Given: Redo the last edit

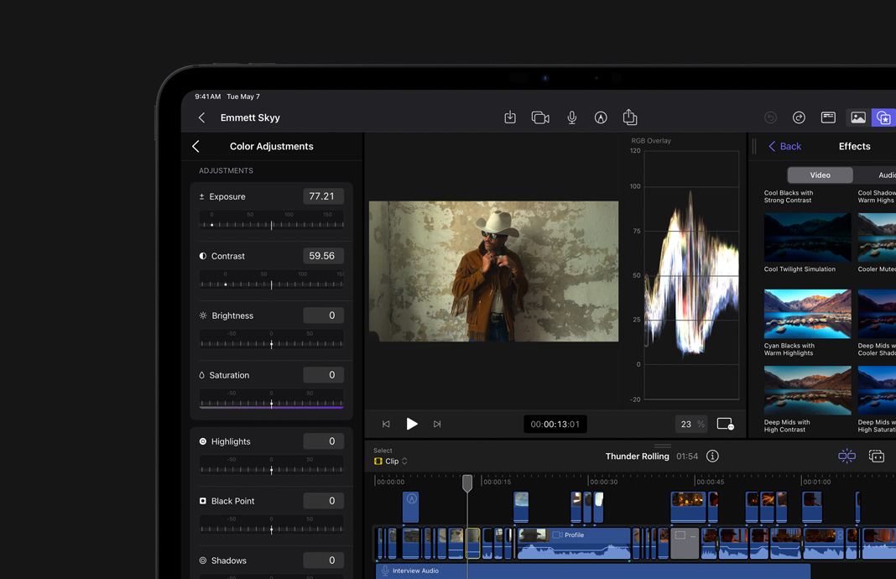Looking at the screenshot, I should pyautogui.click(x=799, y=117).
